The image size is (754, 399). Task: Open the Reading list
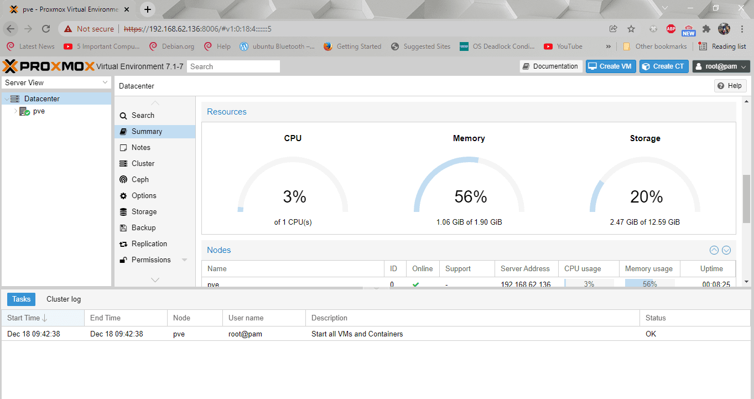coord(722,46)
